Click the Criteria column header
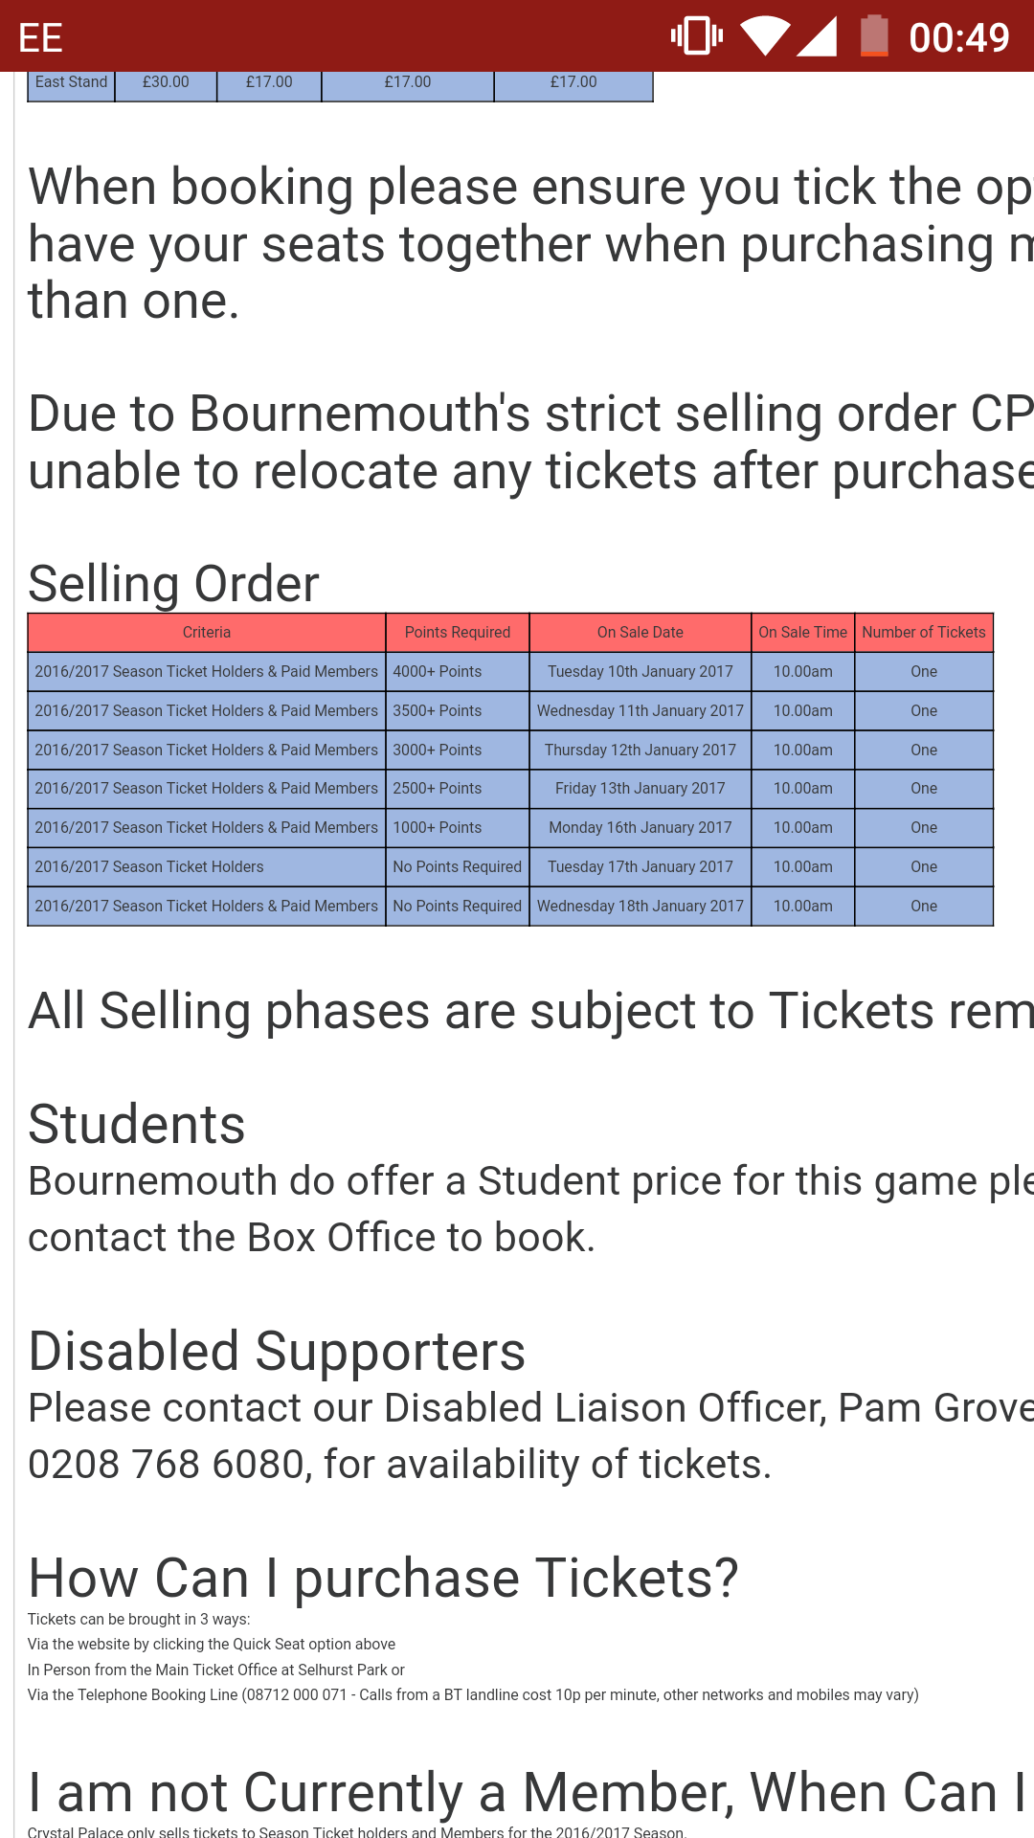Screen dimensions: 1034x1838 point(207,632)
